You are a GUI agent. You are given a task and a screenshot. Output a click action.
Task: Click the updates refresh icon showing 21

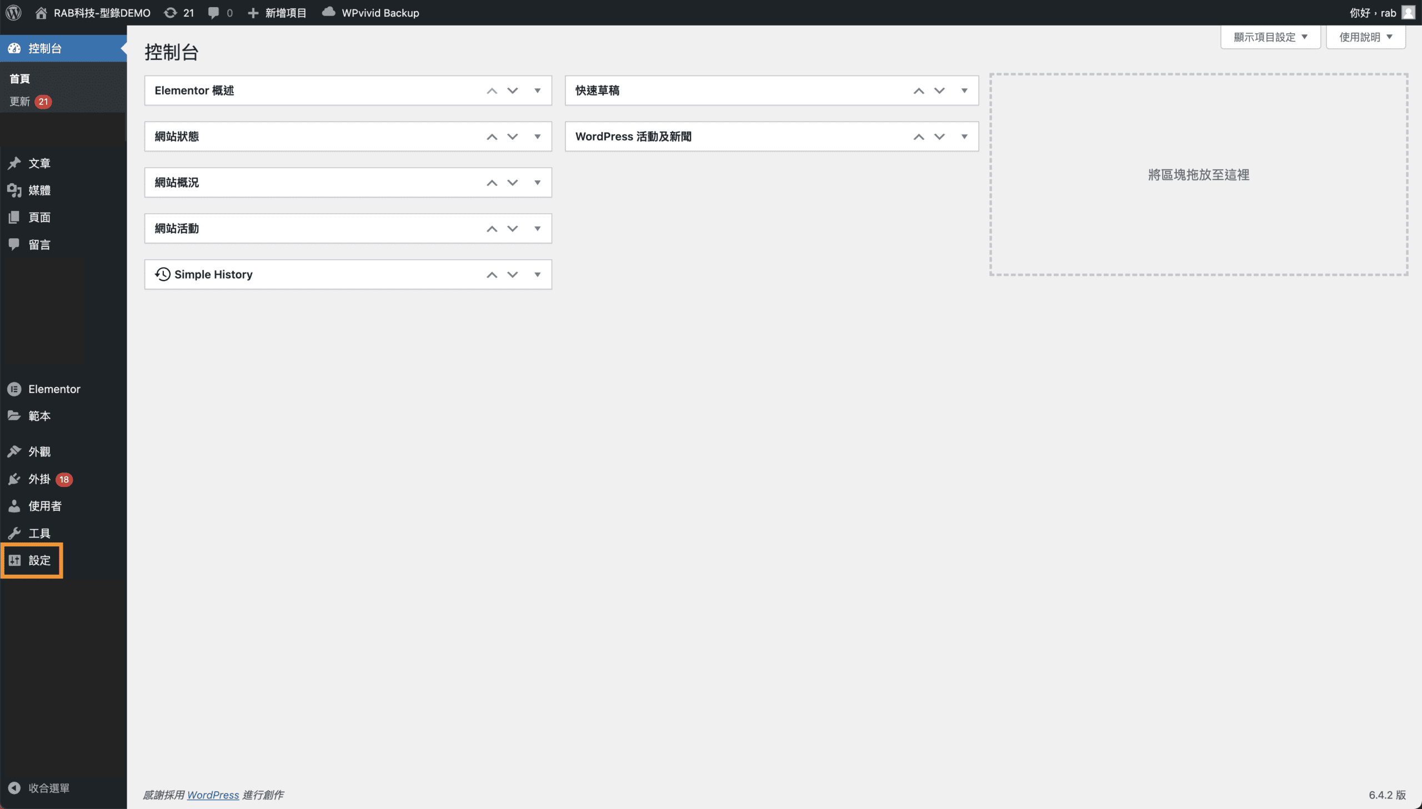169,12
